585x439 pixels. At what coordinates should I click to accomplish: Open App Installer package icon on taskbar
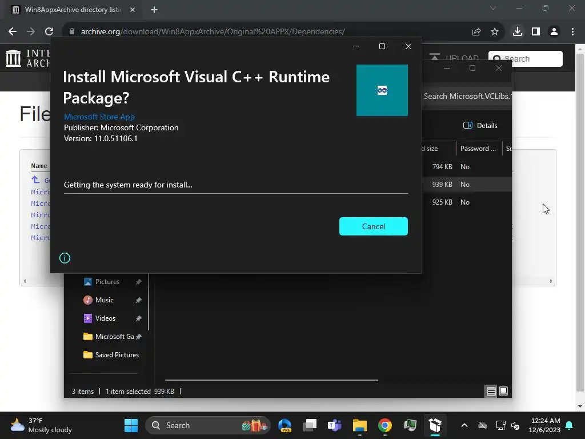click(435, 425)
